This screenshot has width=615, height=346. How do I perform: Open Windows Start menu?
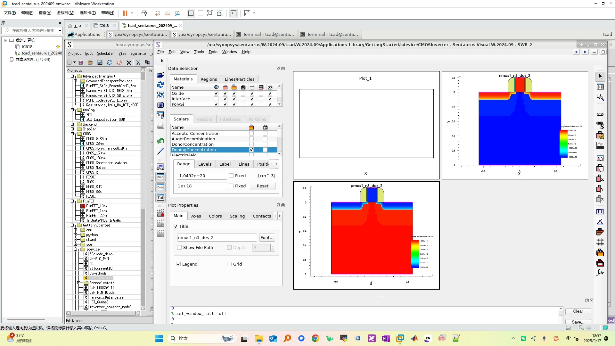[159, 338]
